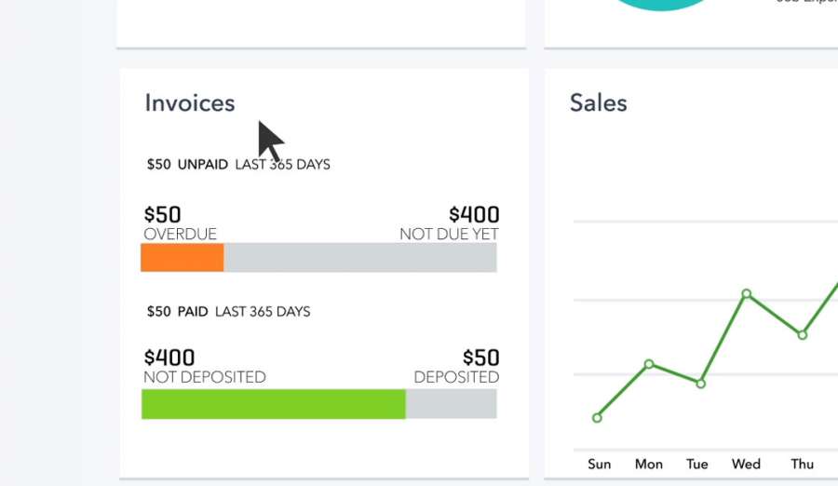
Task: Open the Invoices card heading
Action: [x=190, y=102]
